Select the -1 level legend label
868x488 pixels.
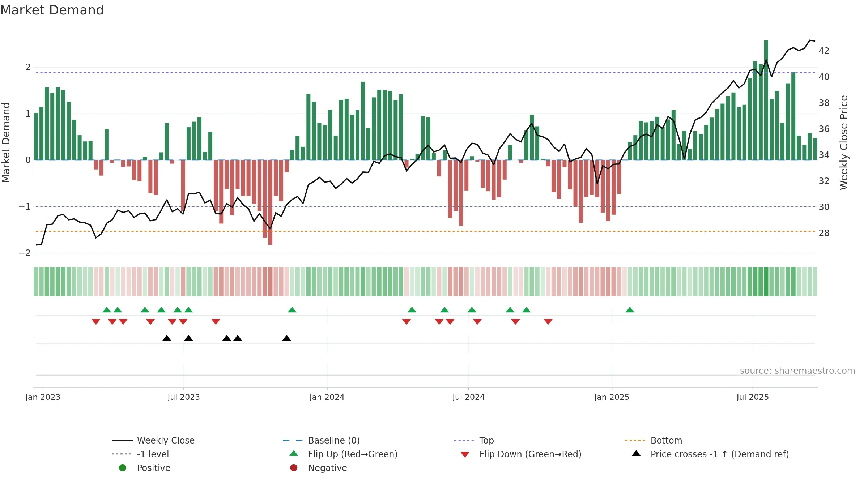(153, 454)
